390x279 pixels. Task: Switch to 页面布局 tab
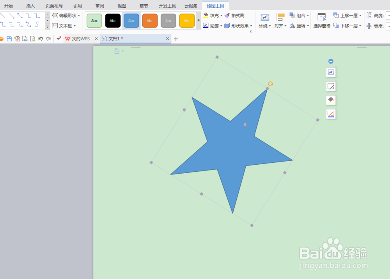[x=54, y=6]
